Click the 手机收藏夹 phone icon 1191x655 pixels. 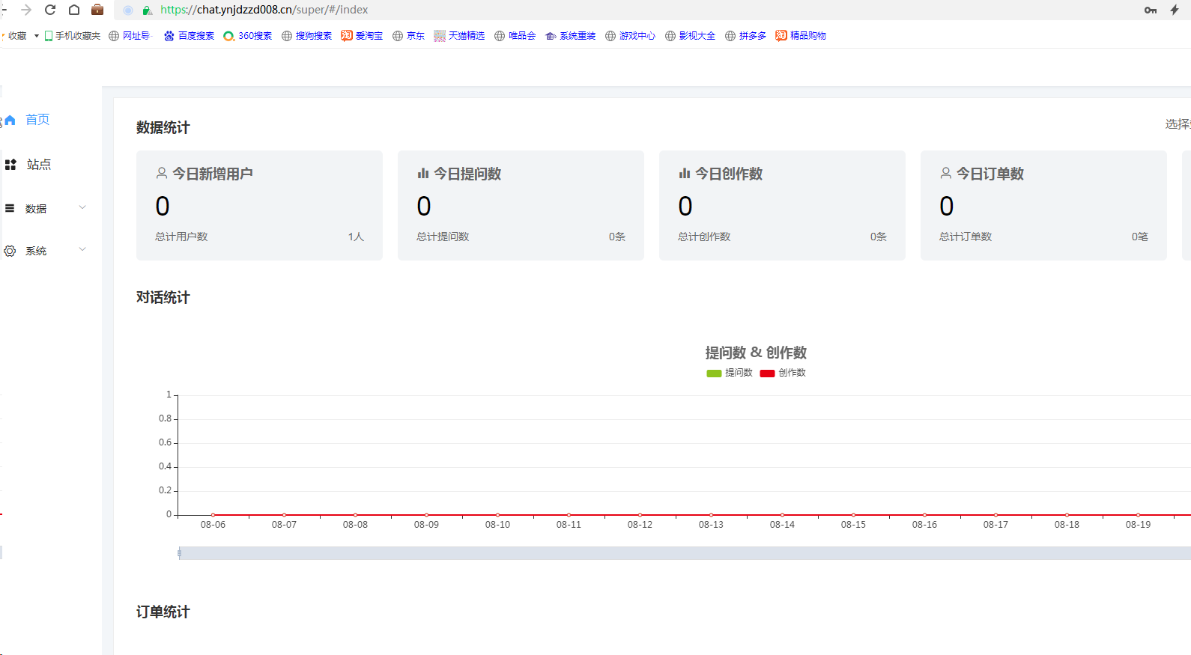[x=49, y=36]
